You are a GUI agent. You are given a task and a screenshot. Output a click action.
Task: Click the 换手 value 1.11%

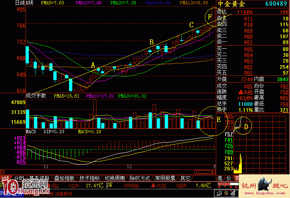tap(245, 110)
